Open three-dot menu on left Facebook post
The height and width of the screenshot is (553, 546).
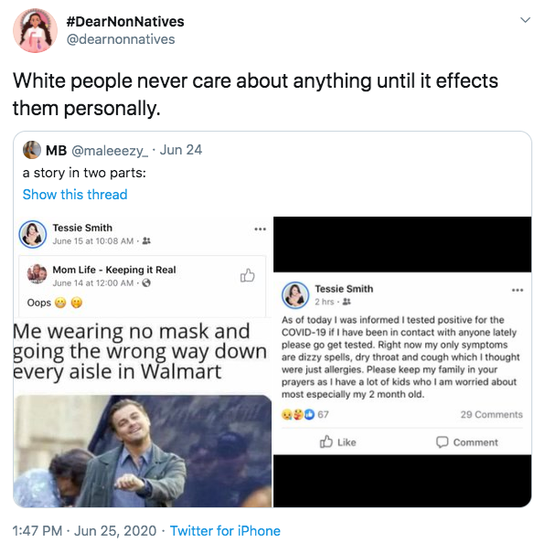click(x=260, y=229)
